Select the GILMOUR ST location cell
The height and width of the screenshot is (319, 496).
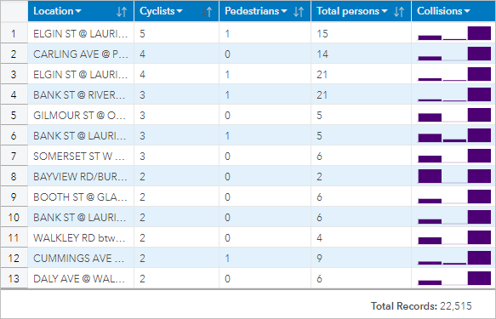pos(81,115)
